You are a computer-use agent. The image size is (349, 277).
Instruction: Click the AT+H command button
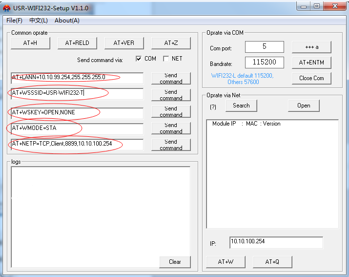point(30,43)
